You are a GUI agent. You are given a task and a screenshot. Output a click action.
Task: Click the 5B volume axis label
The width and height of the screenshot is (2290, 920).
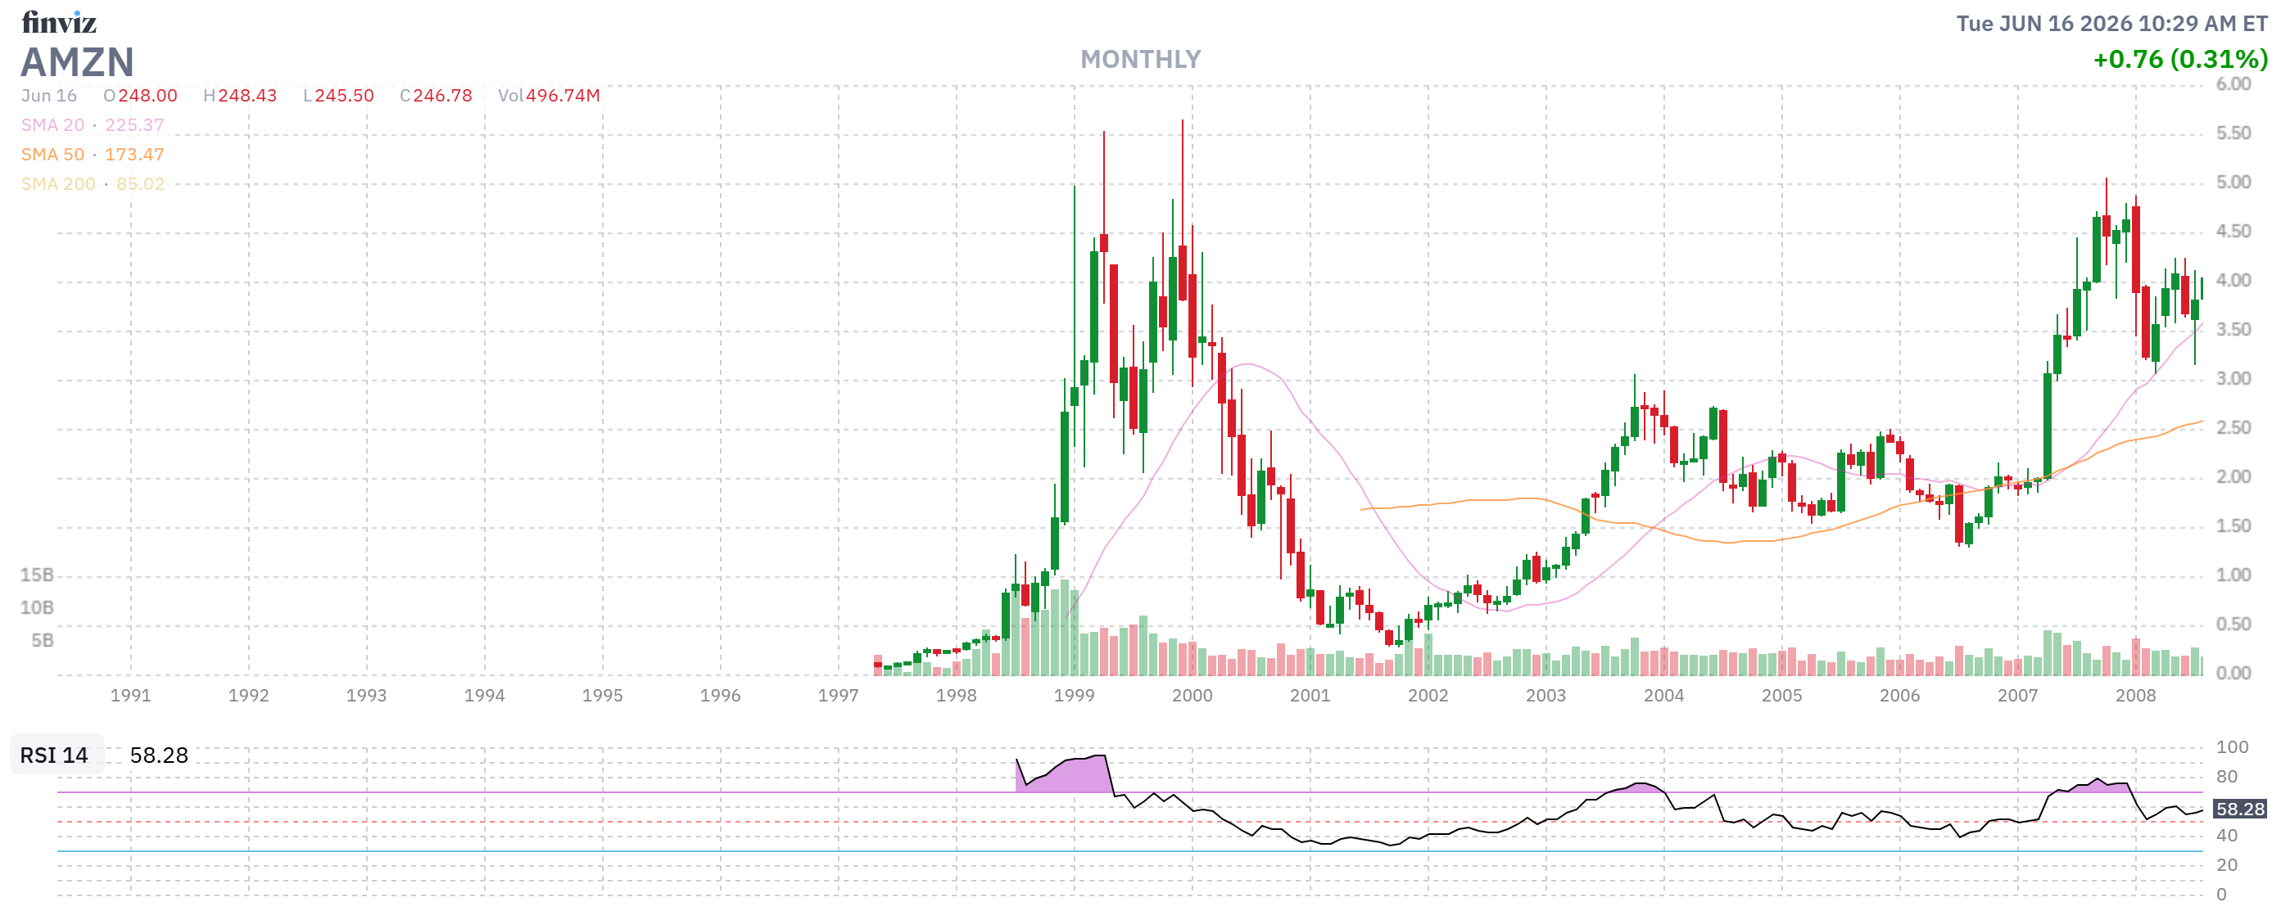(43, 641)
